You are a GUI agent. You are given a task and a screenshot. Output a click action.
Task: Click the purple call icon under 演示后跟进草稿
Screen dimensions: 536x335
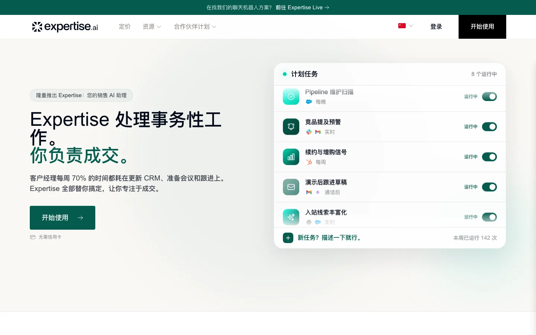318,192
